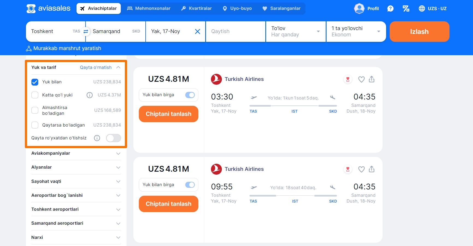Viewport: 473px width, 246px height.
Task: Expand the Aviakompaniyalar filter
Action: (76, 153)
